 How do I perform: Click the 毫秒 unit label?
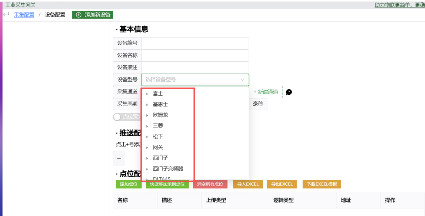point(258,104)
